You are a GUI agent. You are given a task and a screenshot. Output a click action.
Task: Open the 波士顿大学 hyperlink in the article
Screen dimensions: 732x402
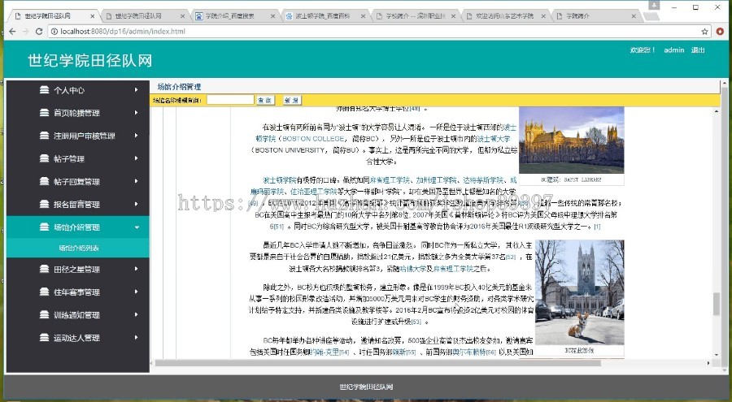[494, 139]
